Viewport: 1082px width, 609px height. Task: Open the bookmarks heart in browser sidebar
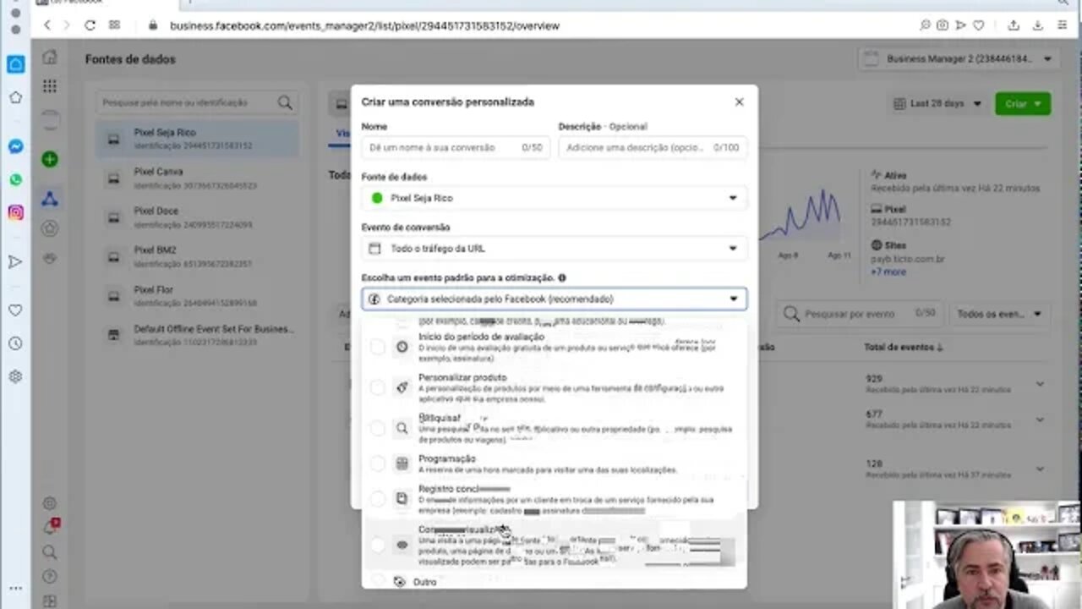coord(15,310)
